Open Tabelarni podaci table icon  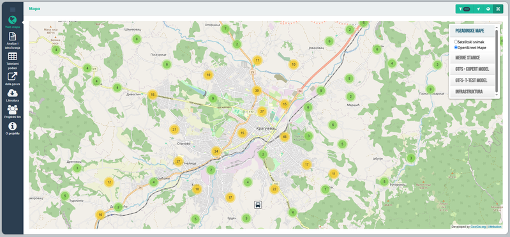12,56
